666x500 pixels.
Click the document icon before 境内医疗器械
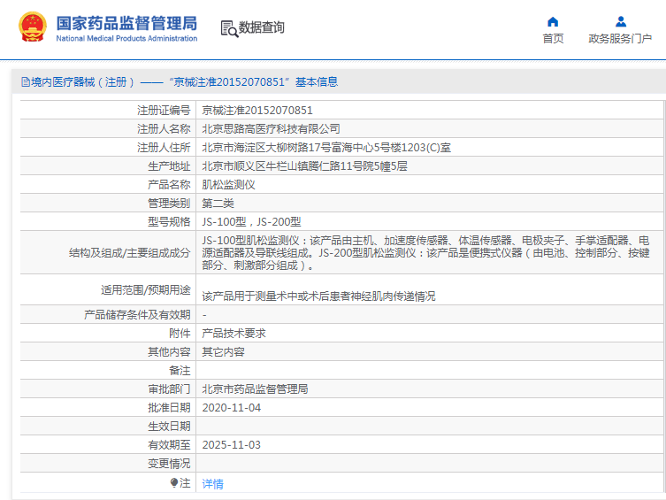pyautogui.click(x=26, y=82)
